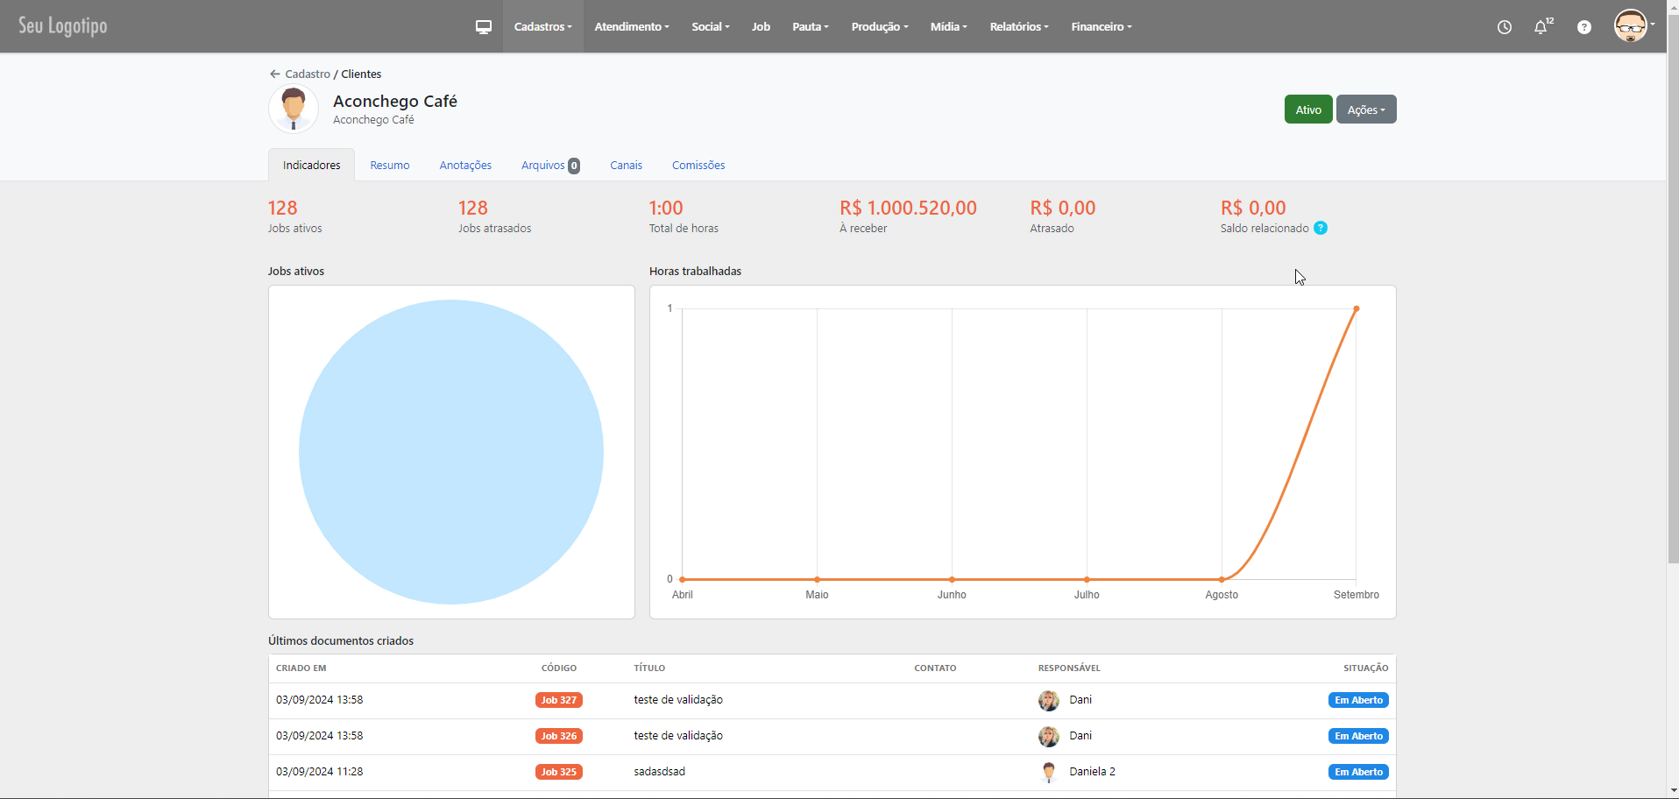Open the Financeiro dropdown menu
This screenshot has height=799, width=1679.
(1101, 27)
